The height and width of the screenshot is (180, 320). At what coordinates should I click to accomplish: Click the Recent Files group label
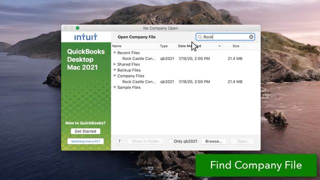[128, 52]
